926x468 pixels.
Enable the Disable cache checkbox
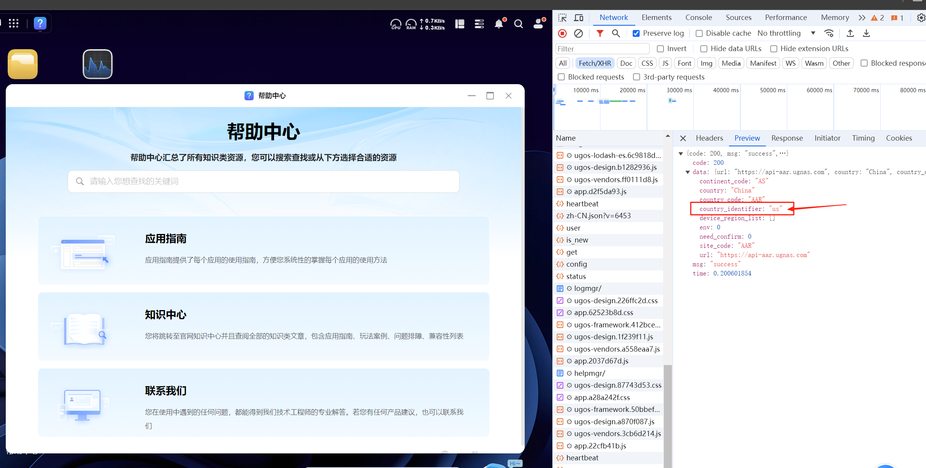pos(699,33)
